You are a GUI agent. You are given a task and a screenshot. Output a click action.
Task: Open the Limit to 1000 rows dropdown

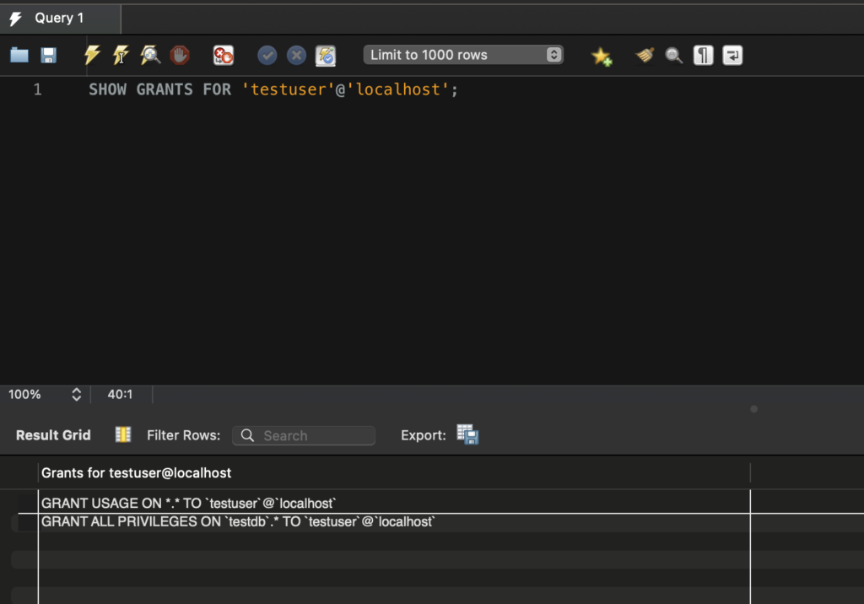[463, 55]
